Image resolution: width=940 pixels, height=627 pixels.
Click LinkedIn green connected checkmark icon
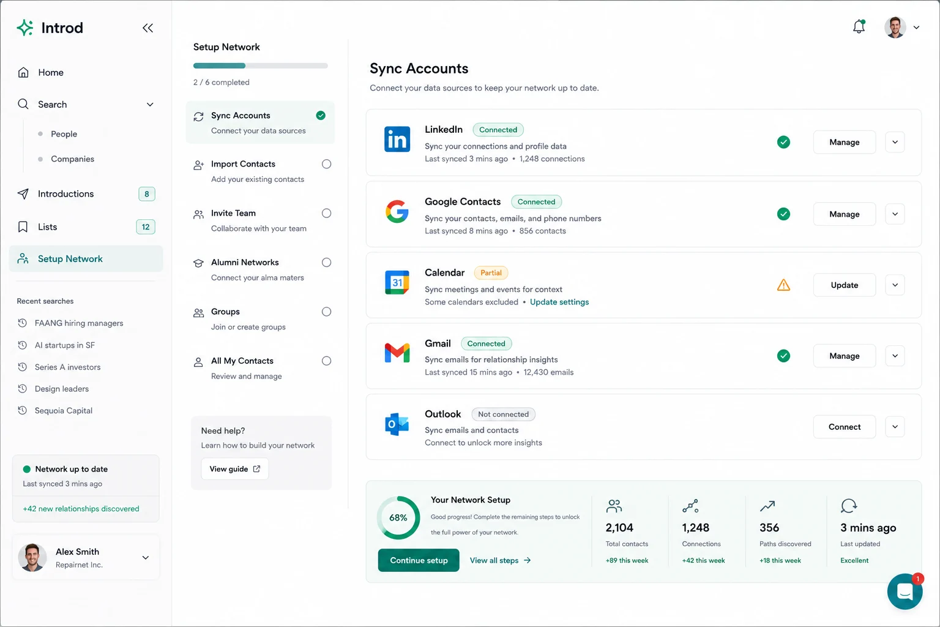pos(783,142)
